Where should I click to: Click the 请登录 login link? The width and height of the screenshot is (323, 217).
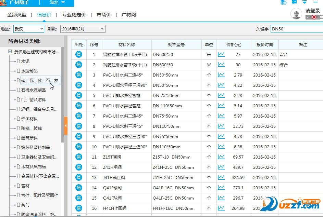(x=313, y=11)
